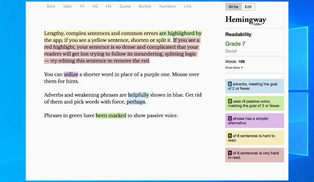314x182 pixels.
Task: Set heading level H1
Action: click(x=82, y=6)
